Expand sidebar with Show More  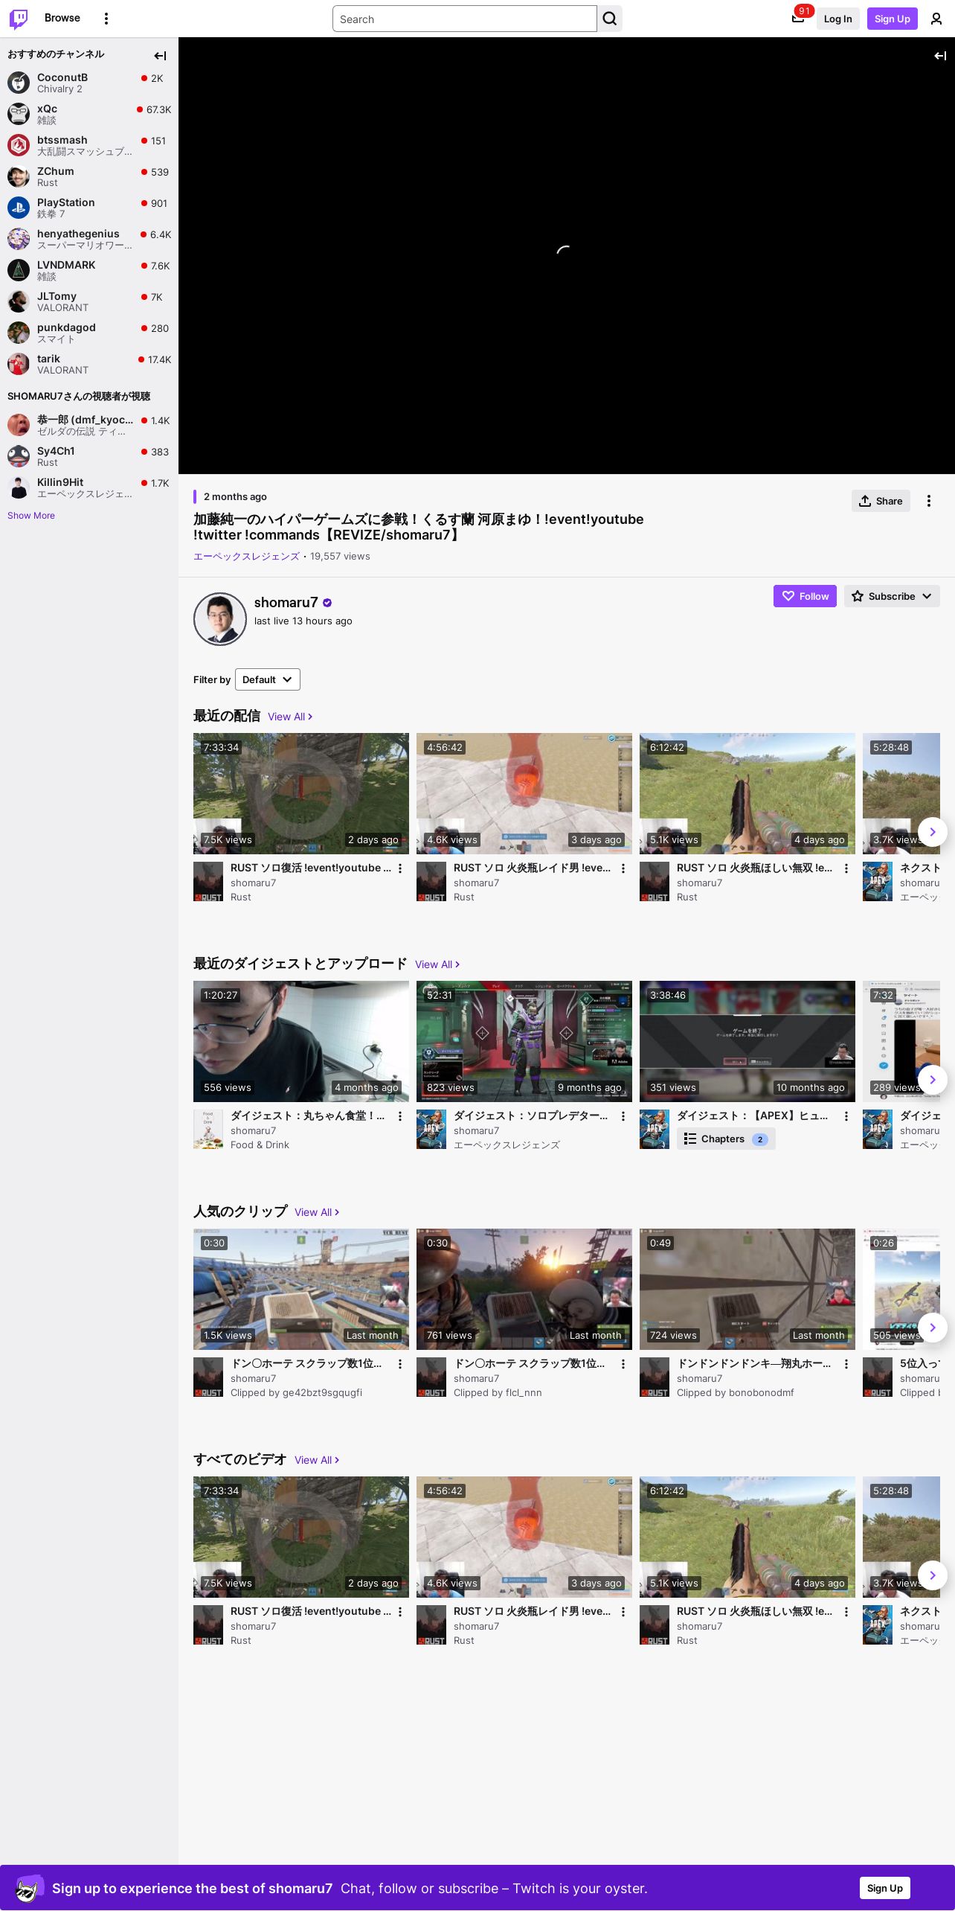pyautogui.click(x=31, y=516)
